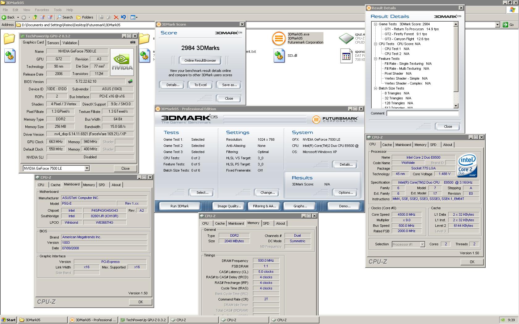
Task: Collapse the Batch Size Tests node
Action: pos(375,88)
